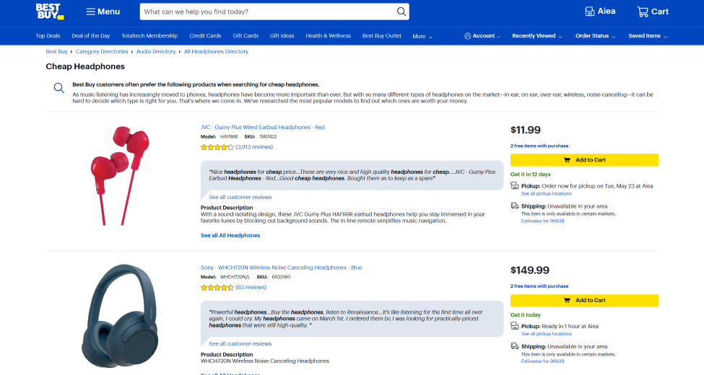Click the Cheap Headphones heading
704x375 pixels.
(x=85, y=66)
